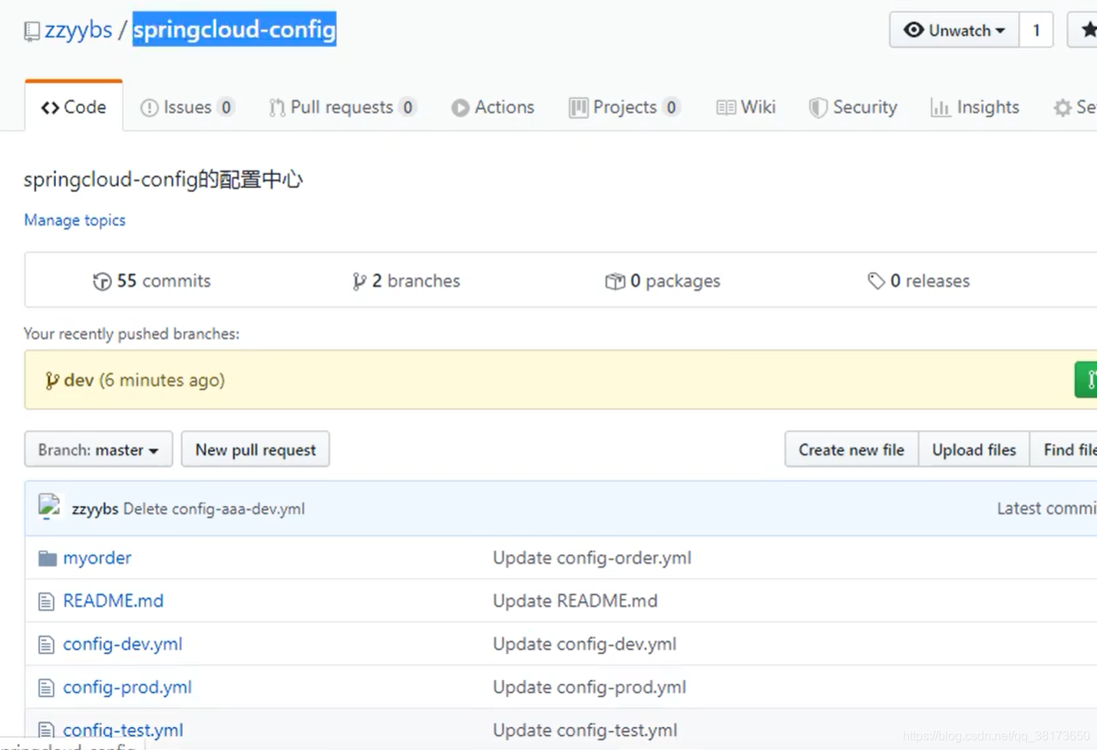Open the config-dev.yml file

tap(123, 643)
